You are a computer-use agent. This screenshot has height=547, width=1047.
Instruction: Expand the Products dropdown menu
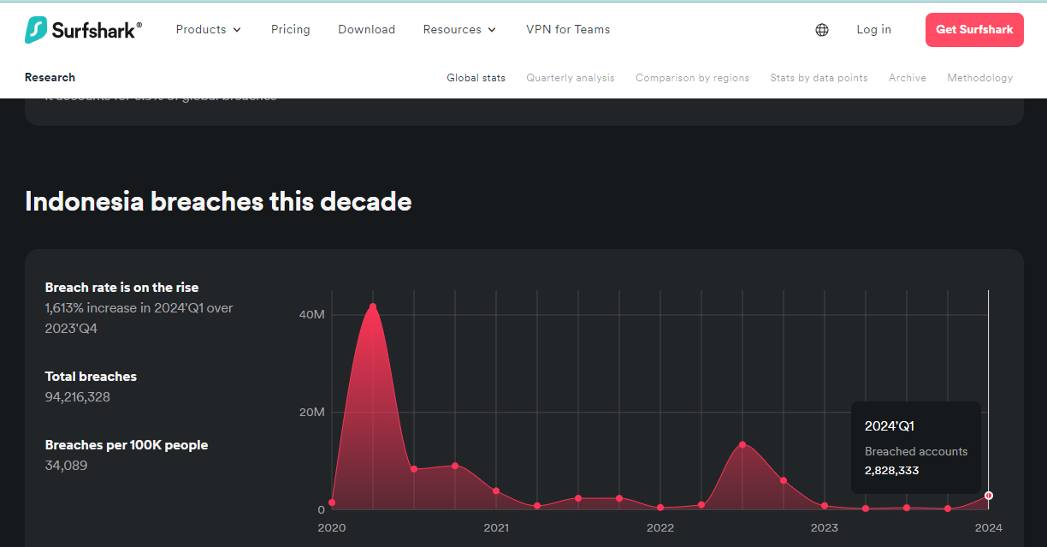click(209, 30)
